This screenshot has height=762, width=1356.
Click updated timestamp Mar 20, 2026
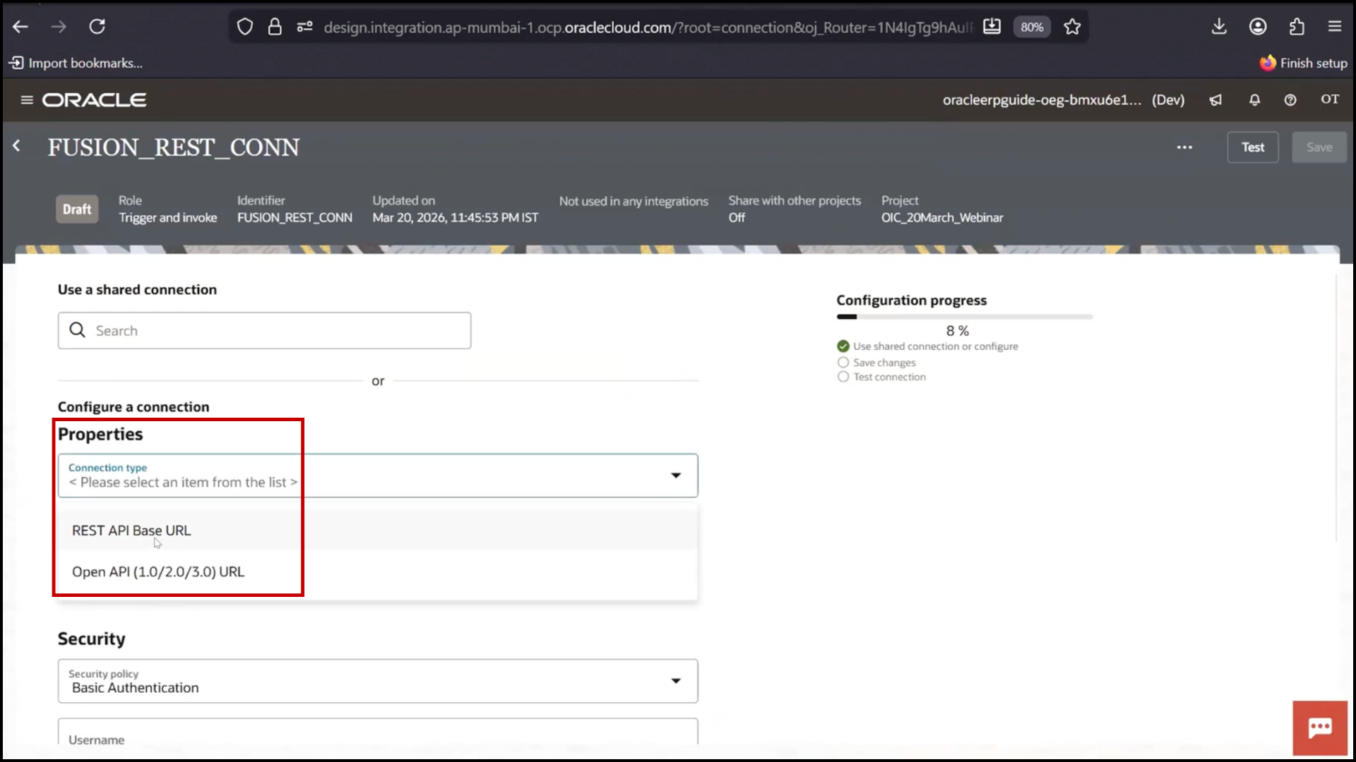(456, 218)
